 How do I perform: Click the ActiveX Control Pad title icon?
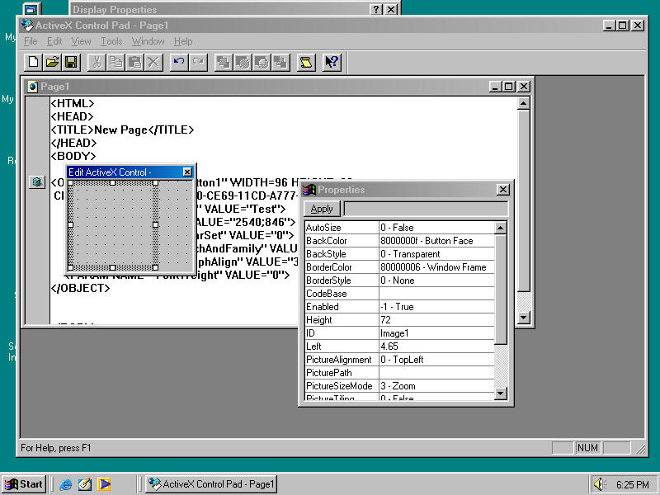coord(27,26)
